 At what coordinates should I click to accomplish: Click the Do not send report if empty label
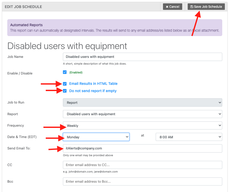(x=93, y=91)
